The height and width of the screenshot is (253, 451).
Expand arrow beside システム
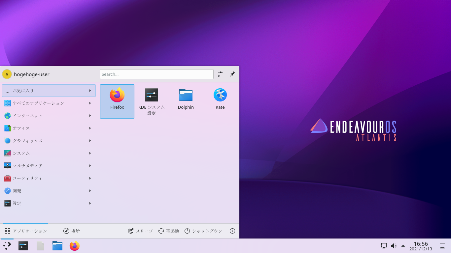(90, 153)
